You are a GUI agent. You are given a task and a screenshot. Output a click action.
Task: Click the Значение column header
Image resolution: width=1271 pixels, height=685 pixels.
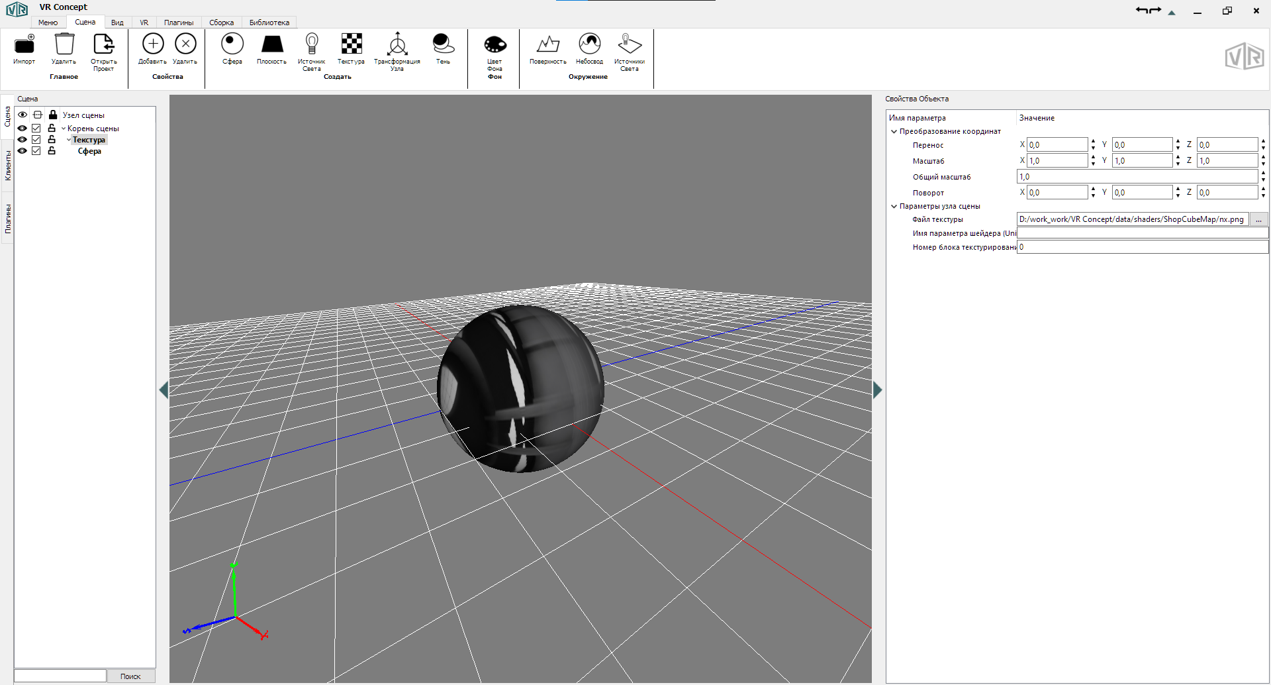click(x=1037, y=118)
